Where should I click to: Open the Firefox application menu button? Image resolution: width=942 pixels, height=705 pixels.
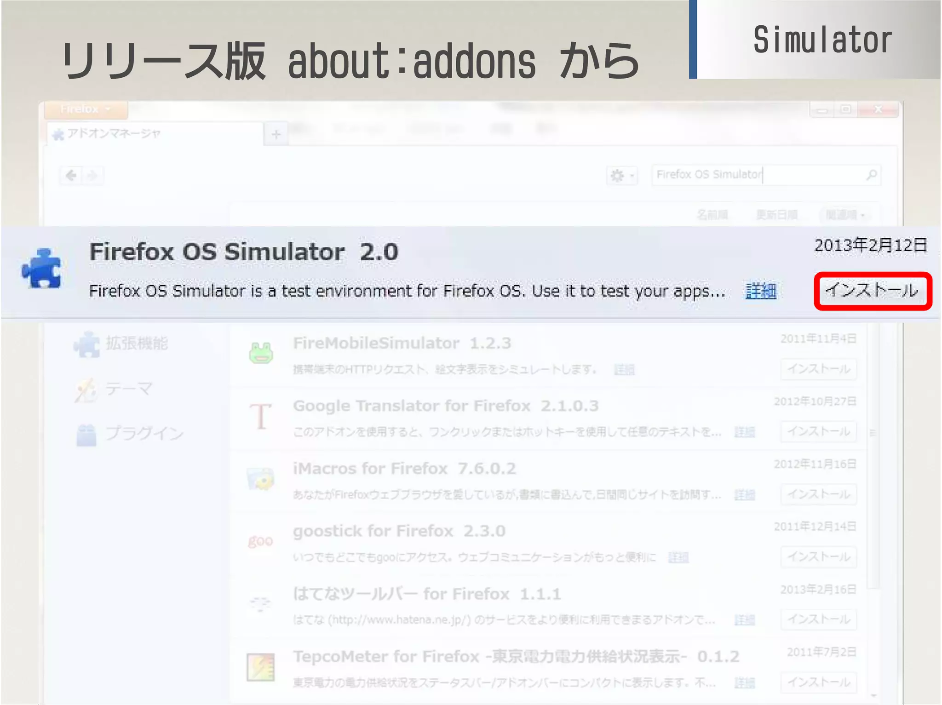tap(86, 109)
